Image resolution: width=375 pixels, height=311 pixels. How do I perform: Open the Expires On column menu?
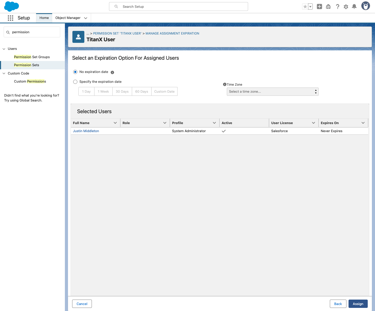coord(363,123)
